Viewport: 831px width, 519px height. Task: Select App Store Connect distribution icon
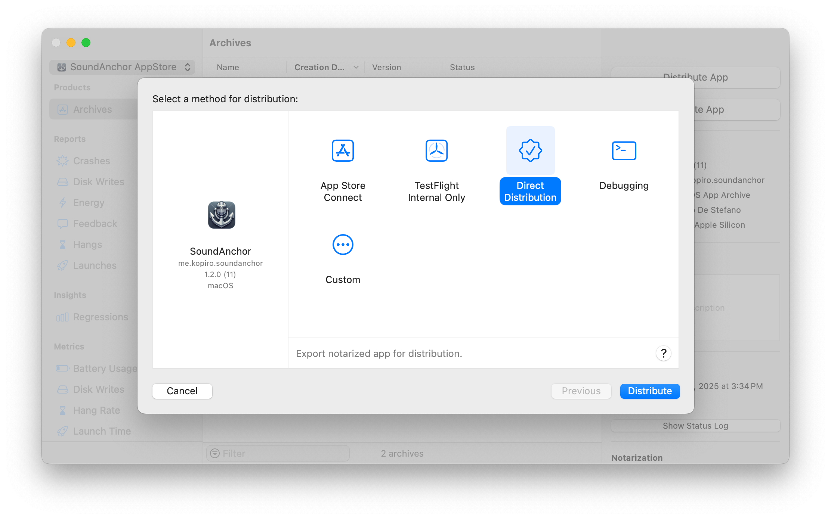[343, 150]
